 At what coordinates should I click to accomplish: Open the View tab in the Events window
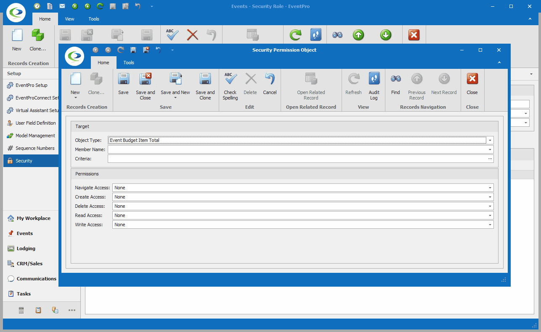(x=69, y=19)
